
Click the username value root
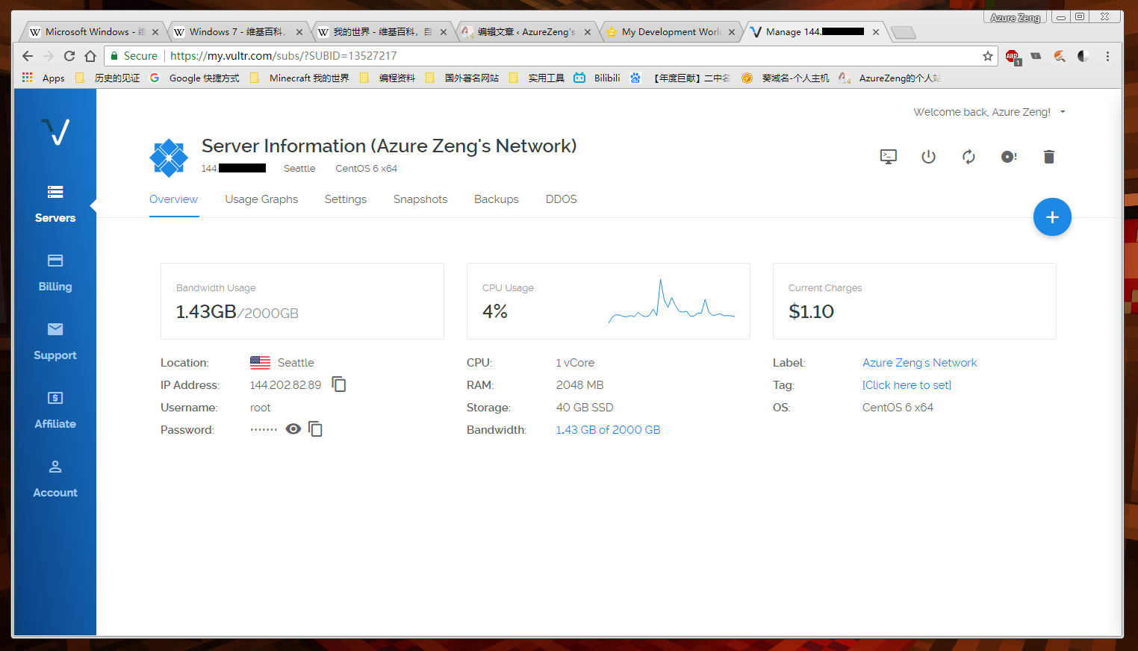tap(260, 408)
